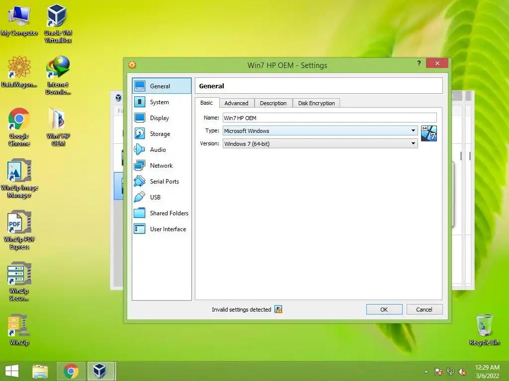Image resolution: width=509 pixels, height=381 pixels.
Task: Click the Invalid settings detected text
Action: [x=241, y=310]
